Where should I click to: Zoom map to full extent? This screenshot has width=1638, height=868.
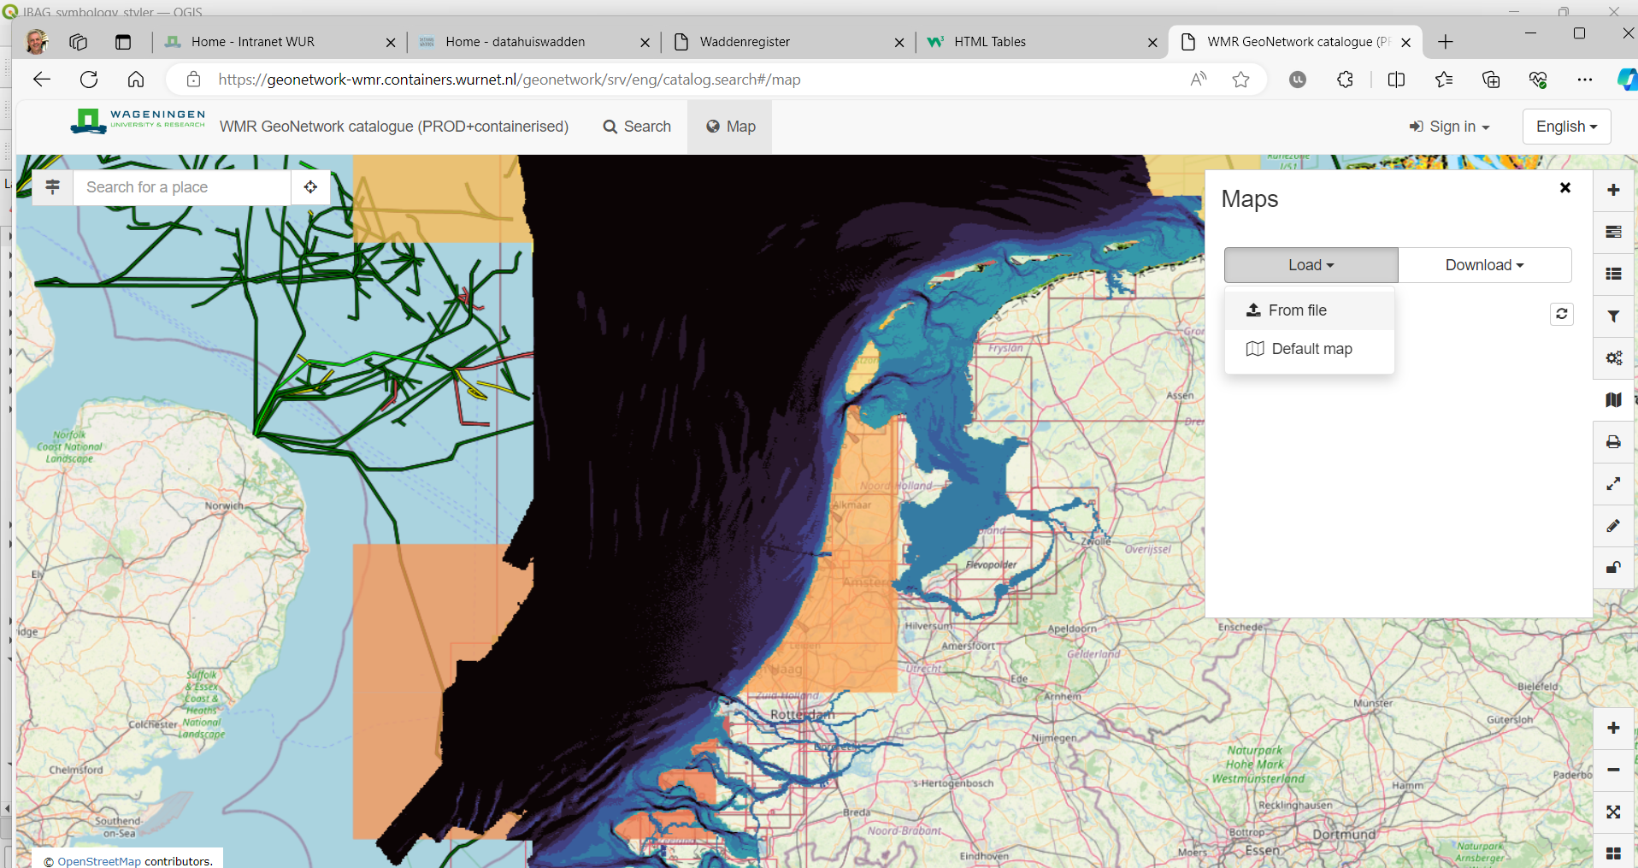[1613, 812]
